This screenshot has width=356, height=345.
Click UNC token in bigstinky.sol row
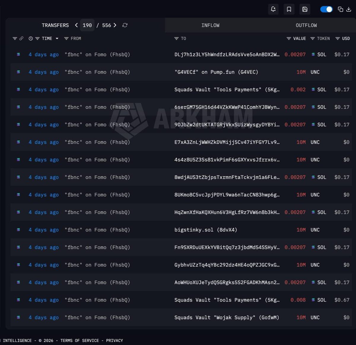pyautogui.click(x=315, y=230)
